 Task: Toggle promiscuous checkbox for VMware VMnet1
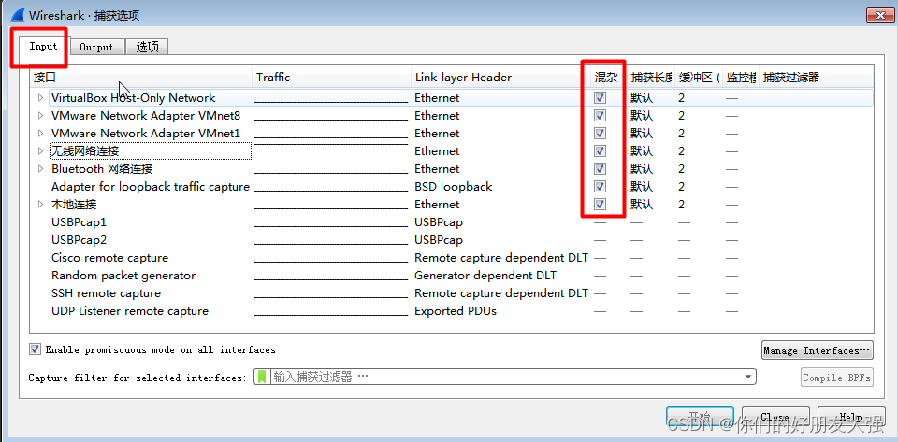(601, 134)
